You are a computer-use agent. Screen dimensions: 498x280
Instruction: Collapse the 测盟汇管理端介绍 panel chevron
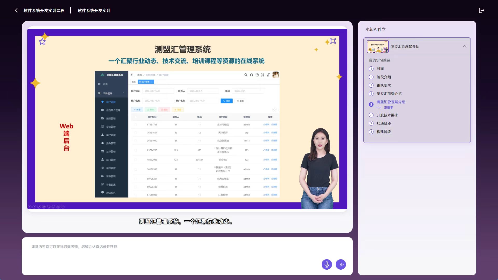[x=465, y=46]
